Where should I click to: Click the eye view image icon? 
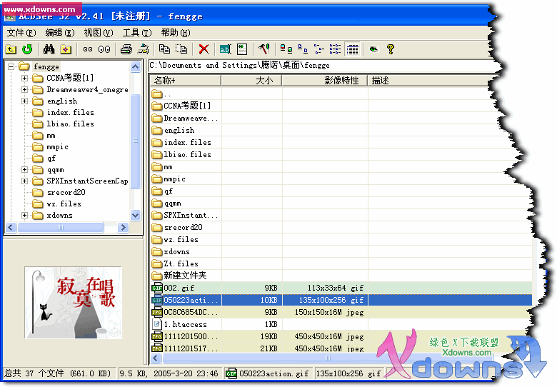pos(373,49)
